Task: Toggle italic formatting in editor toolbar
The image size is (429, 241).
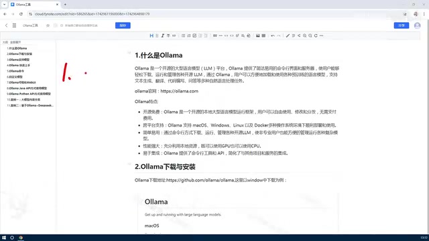Action: (162, 35)
